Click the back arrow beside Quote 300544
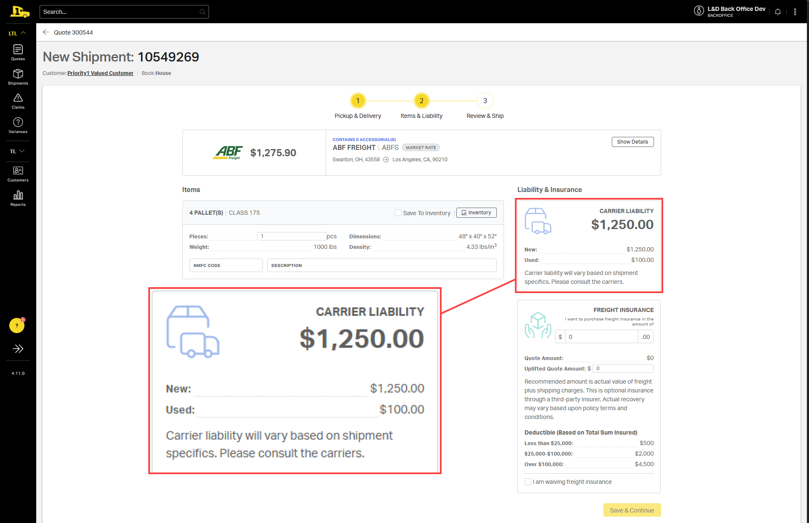 tap(46, 32)
